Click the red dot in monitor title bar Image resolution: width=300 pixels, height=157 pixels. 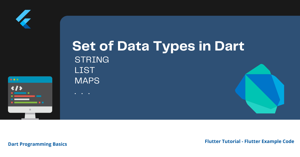[x=11, y=79]
